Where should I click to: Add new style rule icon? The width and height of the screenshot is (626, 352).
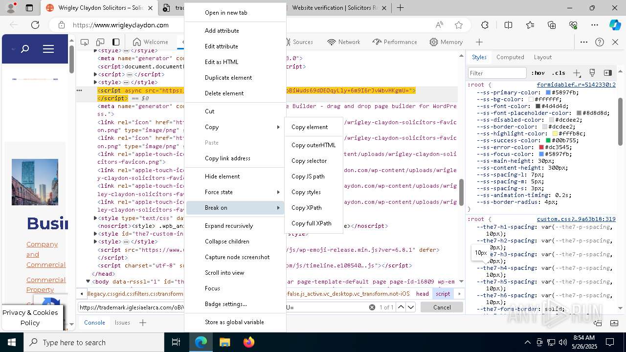pyautogui.click(x=577, y=73)
